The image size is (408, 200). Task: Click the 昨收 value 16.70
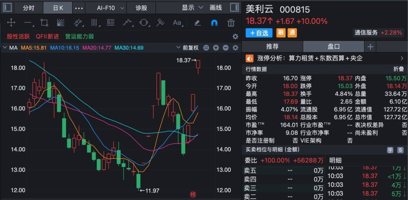pyautogui.click(x=290, y=78)
